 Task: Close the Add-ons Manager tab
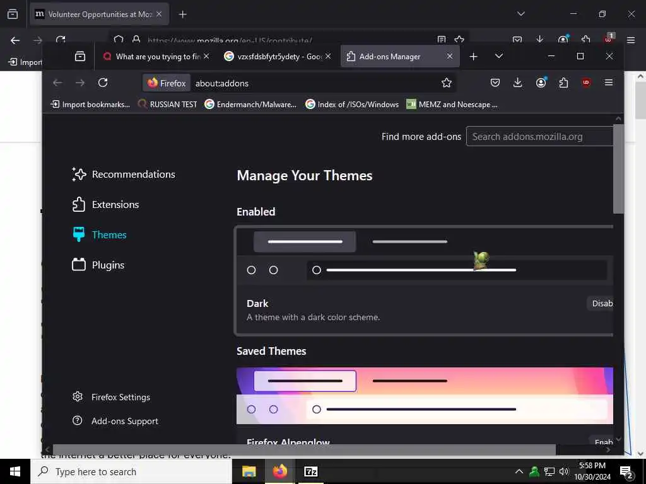click(450, 56)
